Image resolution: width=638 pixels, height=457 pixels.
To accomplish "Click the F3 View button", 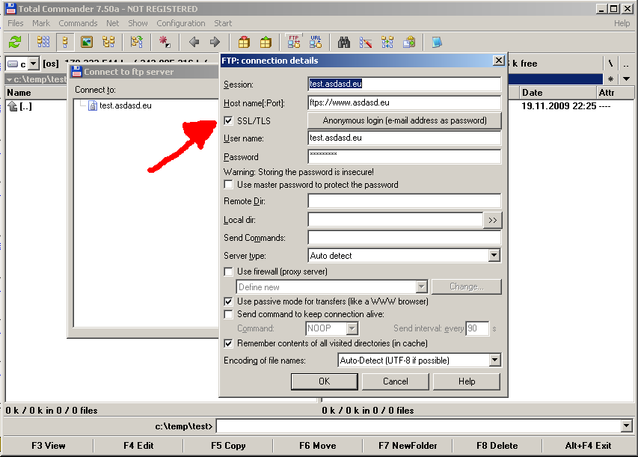I will tap(49, 446).
